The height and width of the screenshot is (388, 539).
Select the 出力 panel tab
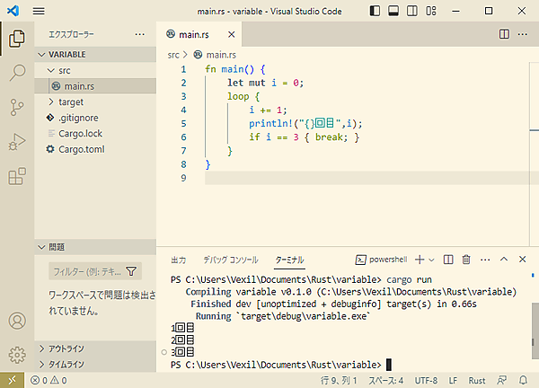click(178, 260)
